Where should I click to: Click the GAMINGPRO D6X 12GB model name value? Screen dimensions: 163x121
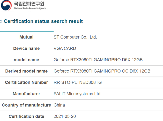coord(98,60)
